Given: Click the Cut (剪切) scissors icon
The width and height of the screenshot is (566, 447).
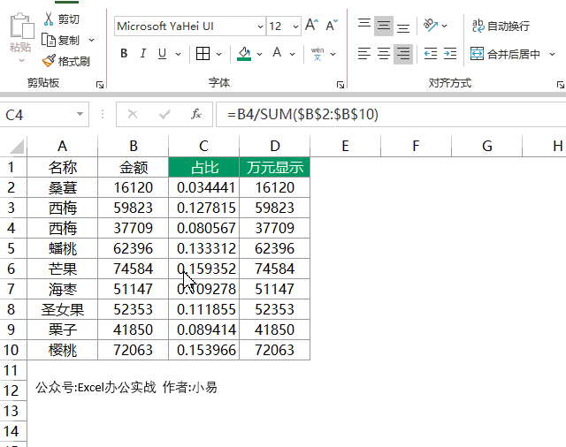Looking at the screenshot, I should (48, 19).
